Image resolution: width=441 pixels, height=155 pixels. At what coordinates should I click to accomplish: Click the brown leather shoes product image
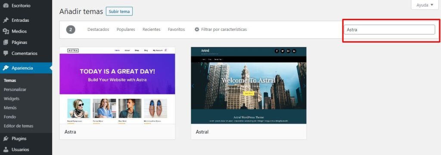tap(155, 108)
